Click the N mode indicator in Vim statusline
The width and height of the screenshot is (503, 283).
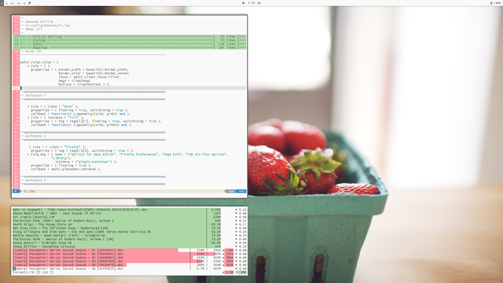[15, 191]
